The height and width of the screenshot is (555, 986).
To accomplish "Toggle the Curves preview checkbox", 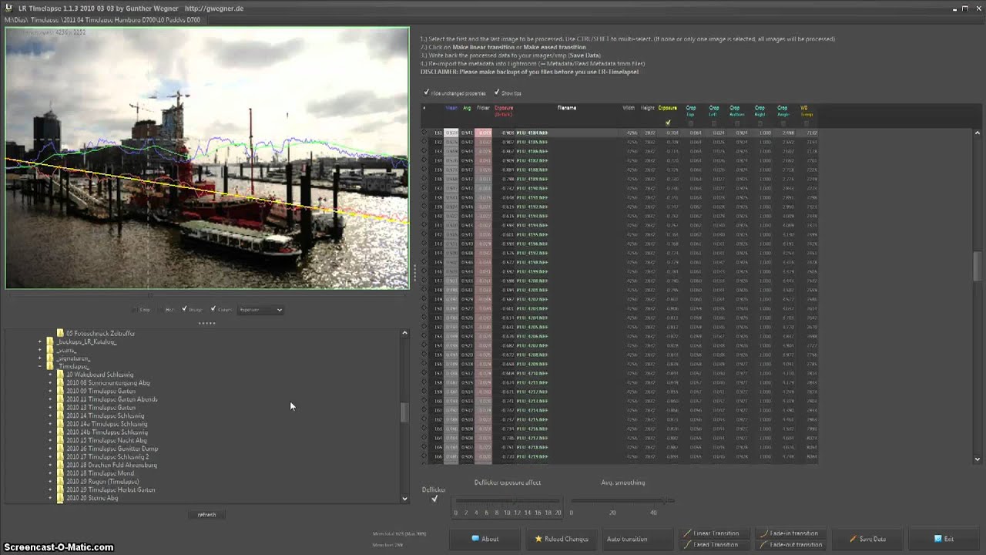I will (x=213, y=310).
